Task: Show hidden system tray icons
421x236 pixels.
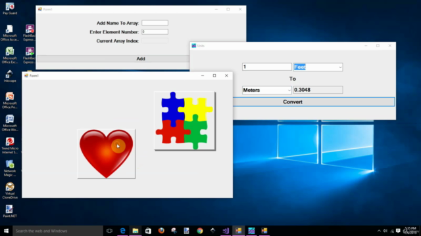Action: 379,231
